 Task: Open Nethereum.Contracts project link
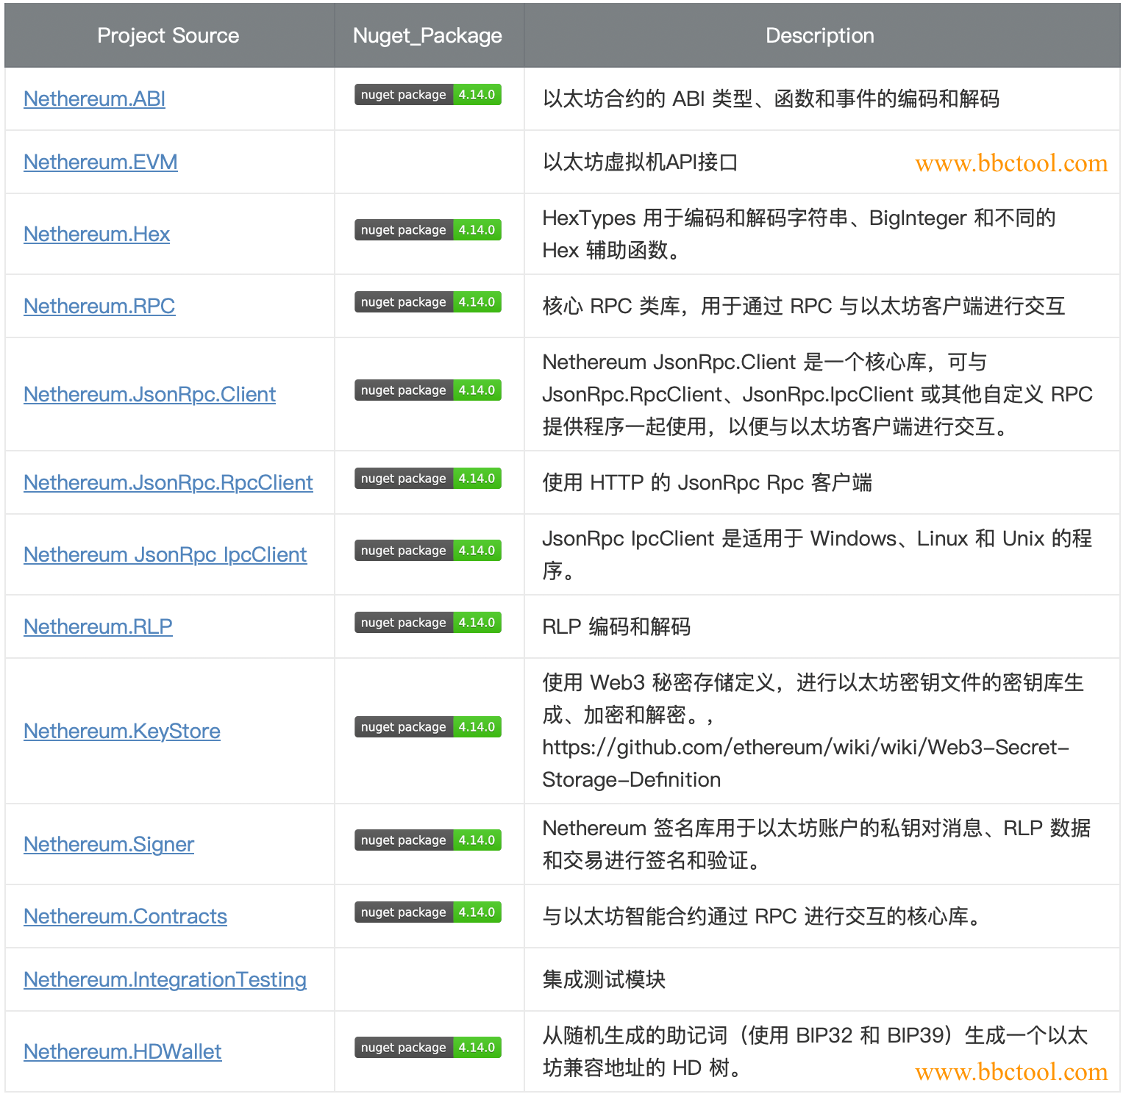pyautogui.click(x=125, y=916)
